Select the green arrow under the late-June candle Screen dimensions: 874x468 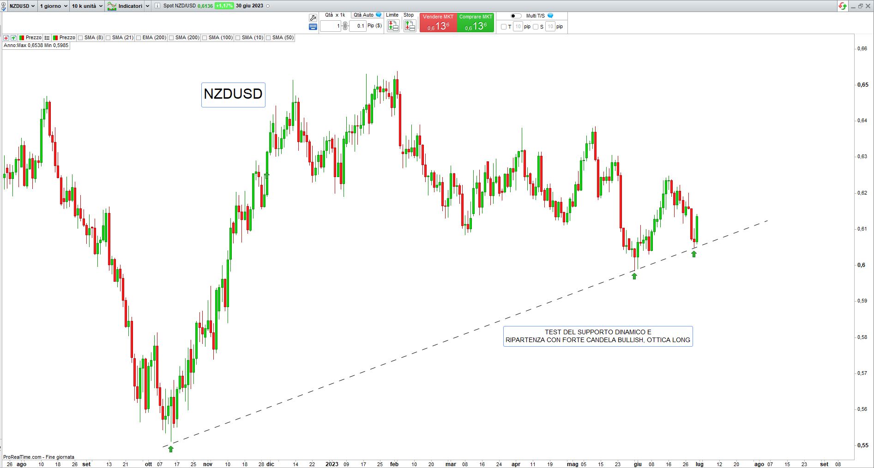pos(694,254)
